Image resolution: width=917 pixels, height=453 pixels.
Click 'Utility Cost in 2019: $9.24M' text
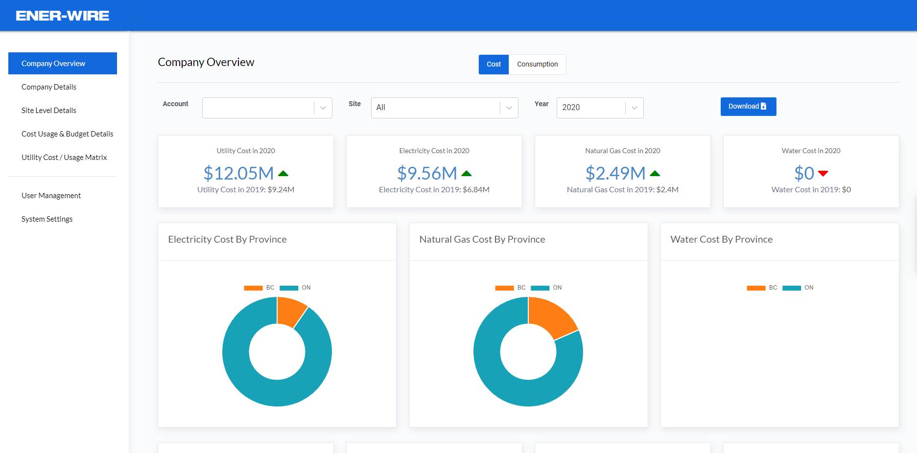pyautogui.click(x=246, y=190)
